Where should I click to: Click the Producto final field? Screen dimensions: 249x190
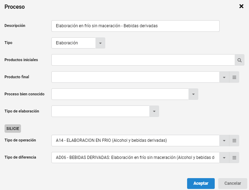coord(135,77)
